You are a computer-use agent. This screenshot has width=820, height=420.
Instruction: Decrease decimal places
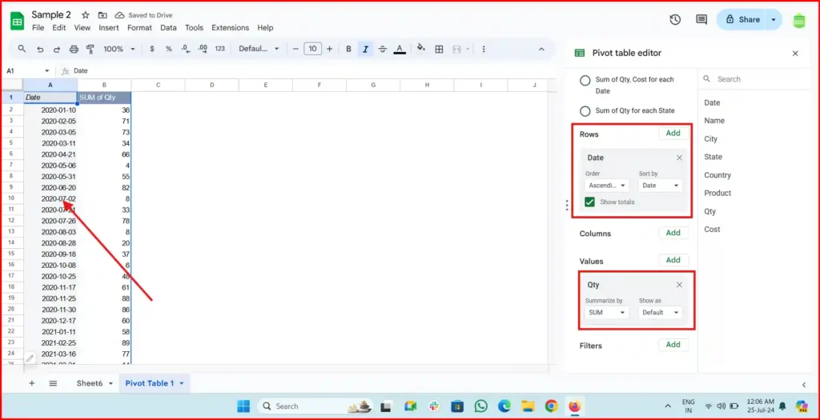pyautogui.click(x=186, y=49)
